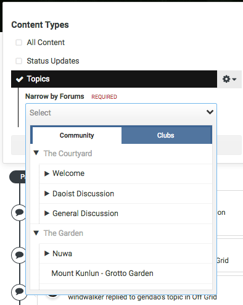Switch to the Clubs tab
The width and height of the screenshot is (243, 305).
point(166,135)
